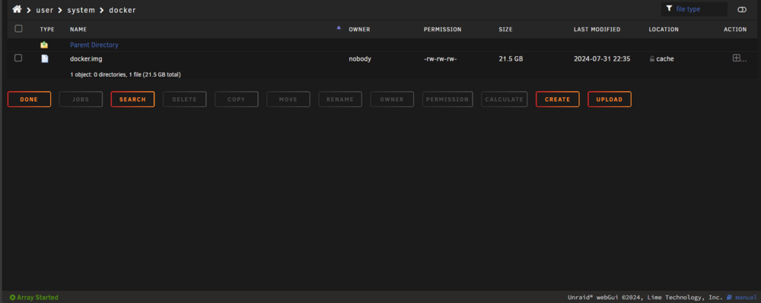Focus the file type filter field

(x=694, y=8)
